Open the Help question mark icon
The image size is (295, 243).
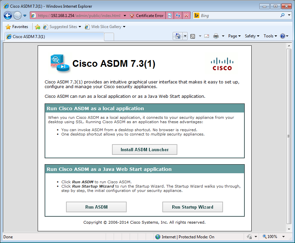pos(283,36)
